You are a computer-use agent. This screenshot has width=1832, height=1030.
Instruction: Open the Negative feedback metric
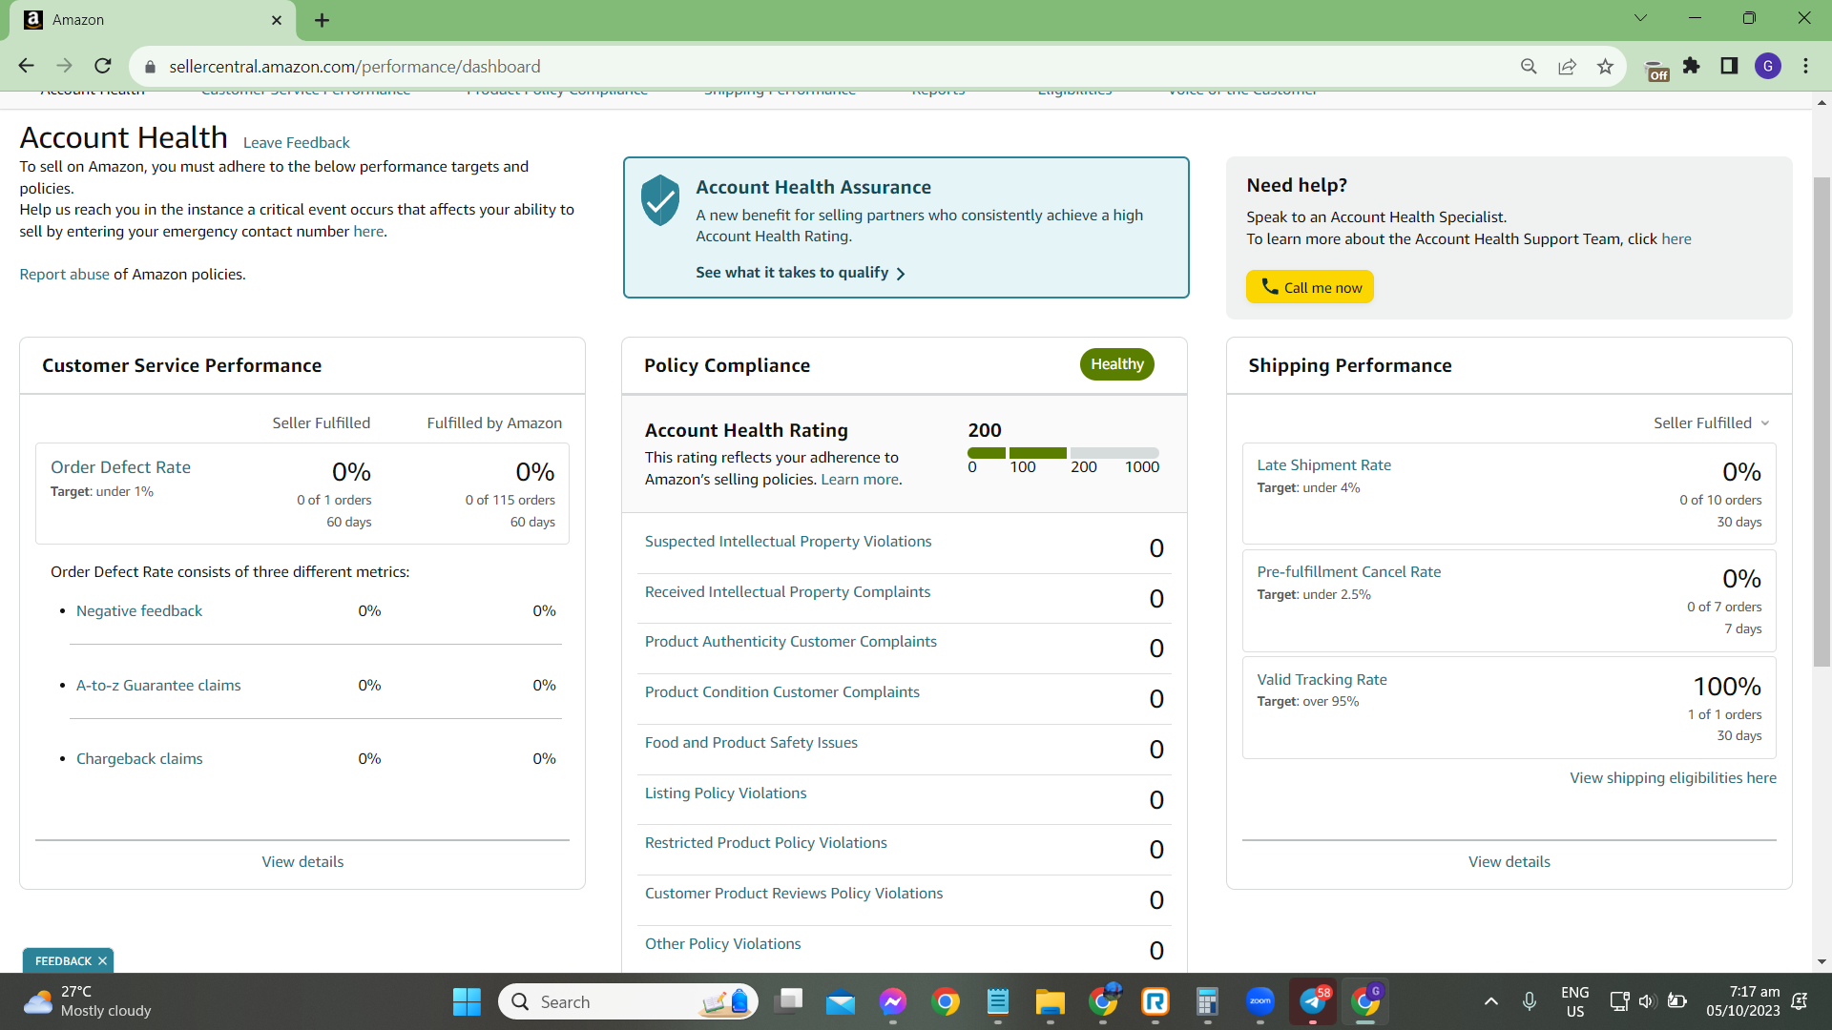pos(139,610)
